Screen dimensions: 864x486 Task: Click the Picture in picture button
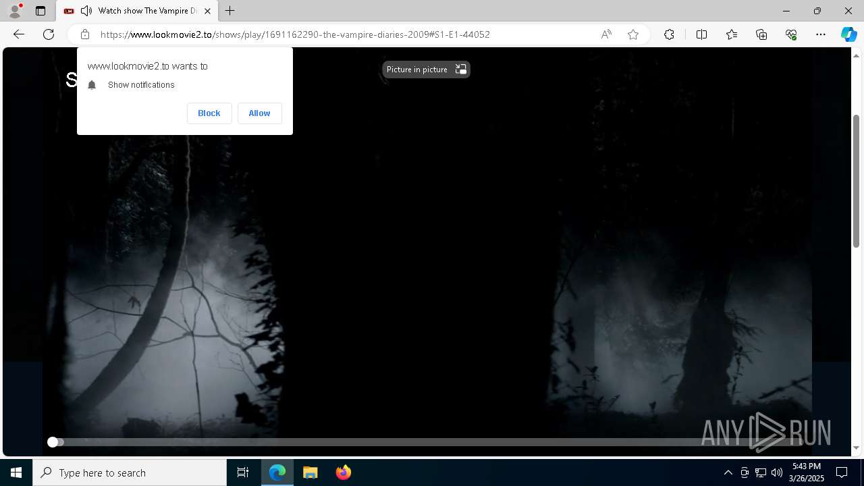click(x=426, y=70)
